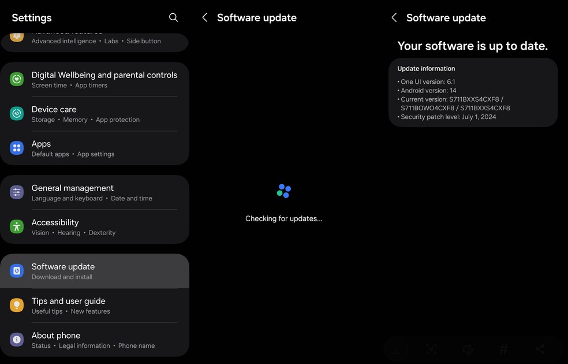Viewport: 568px width, 364px height.
Task: Open Accessibility settings
Action: click(x=95, y=227)
